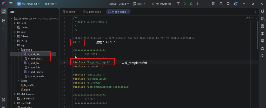Open Search Everywhere magnifier icon
Image resolution: width=266 pixels, height=108 pixels.
click(x=228, y=4)
